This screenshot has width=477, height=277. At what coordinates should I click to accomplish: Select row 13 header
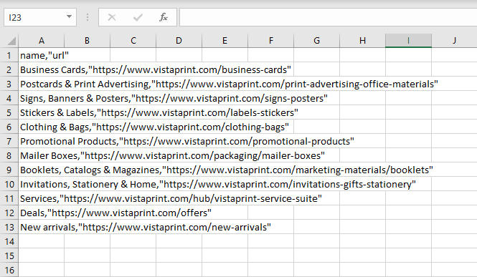9,227
